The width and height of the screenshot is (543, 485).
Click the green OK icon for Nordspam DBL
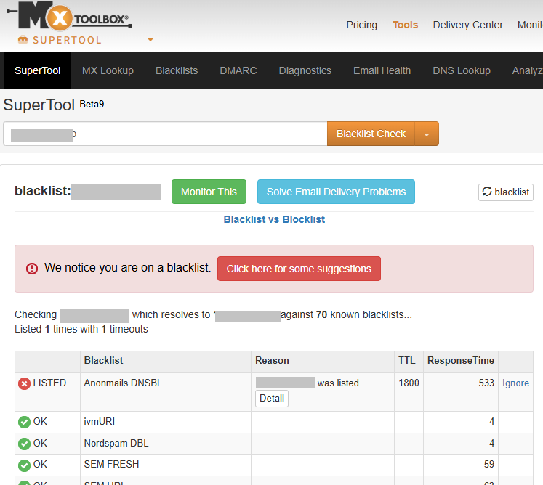pyautogui.click(x=25, y=444)
